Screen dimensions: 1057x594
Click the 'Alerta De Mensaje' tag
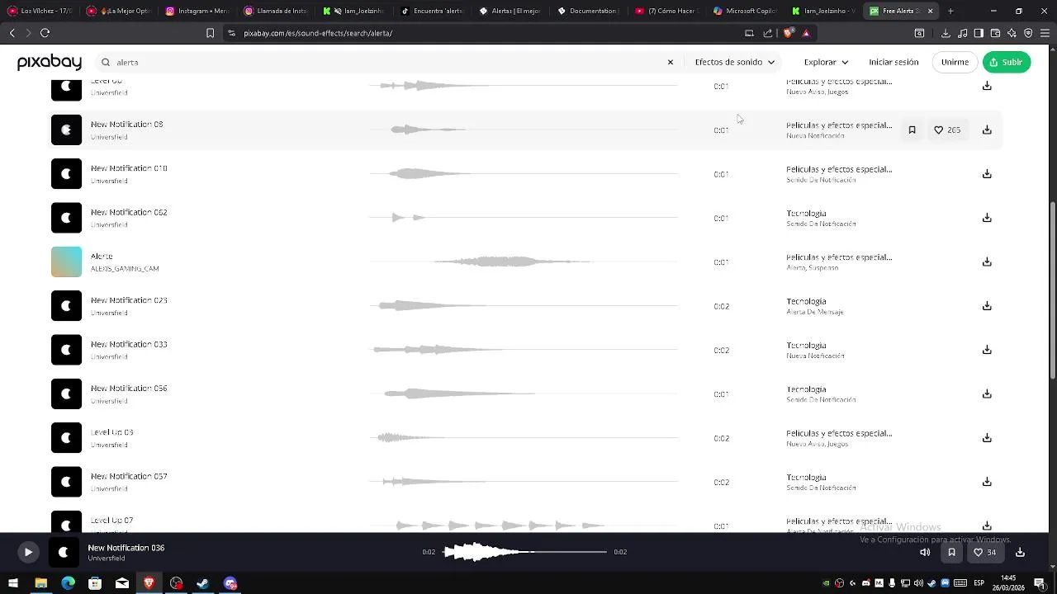click(815, 312)
